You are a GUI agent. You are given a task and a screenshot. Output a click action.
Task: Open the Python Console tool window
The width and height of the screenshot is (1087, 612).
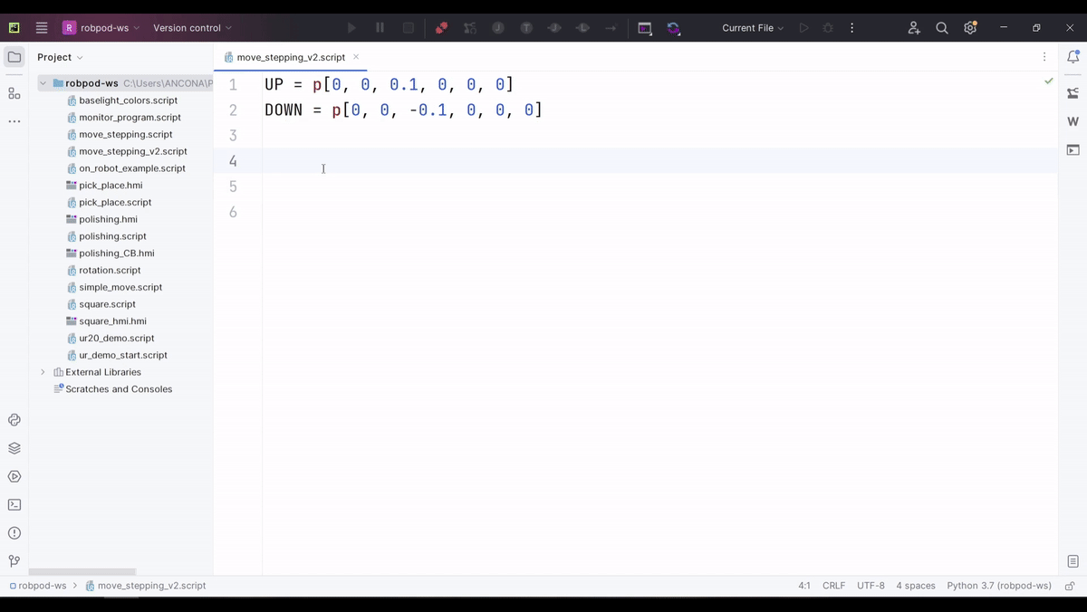pos(14,420)
